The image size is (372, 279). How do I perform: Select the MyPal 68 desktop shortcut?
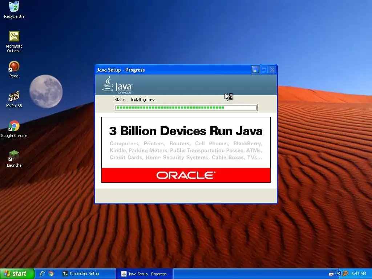(14, 99)
